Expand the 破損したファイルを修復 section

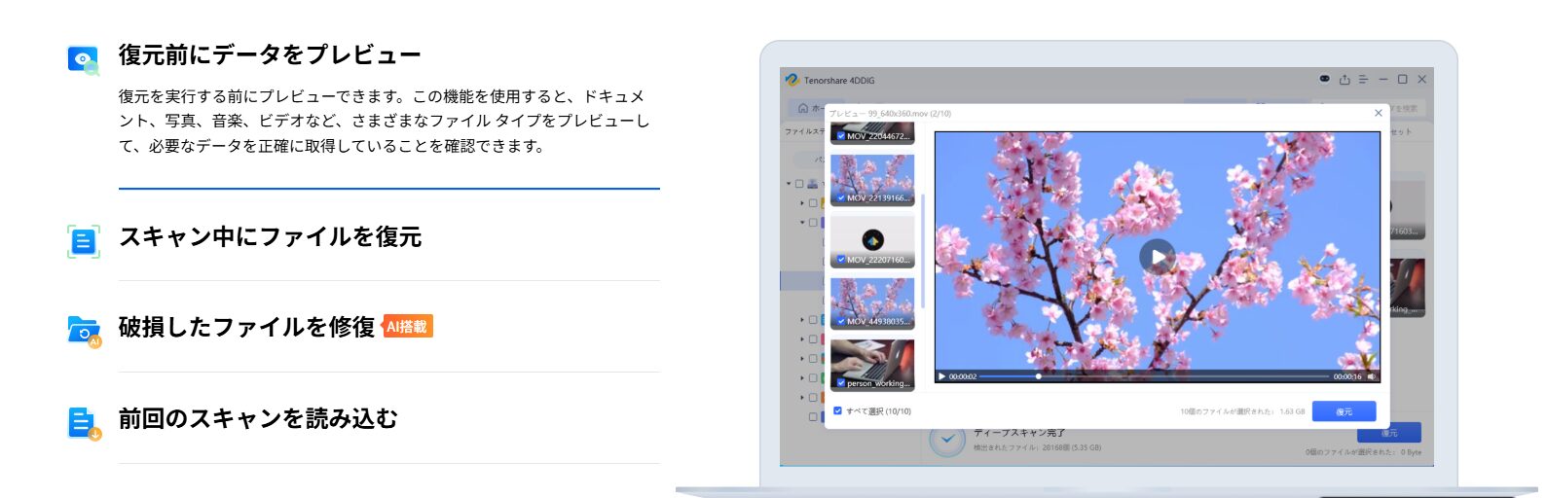click(246, 328)
